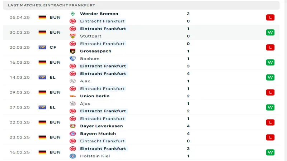The height and width of the screenshot is (161, 287).
Task: Click the Werder Bremen club crest
Action: (x=73, y=14)
